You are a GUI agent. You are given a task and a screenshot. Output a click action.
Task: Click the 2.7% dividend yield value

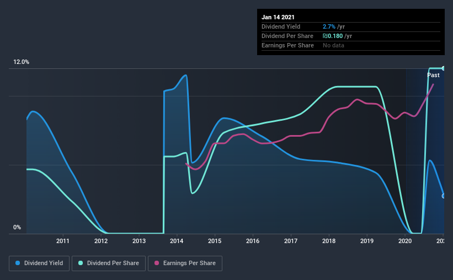point(329,26)
